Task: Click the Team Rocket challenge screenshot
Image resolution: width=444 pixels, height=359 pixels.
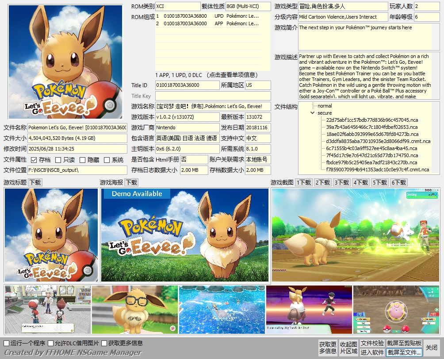Action: [x=309, y=309]
